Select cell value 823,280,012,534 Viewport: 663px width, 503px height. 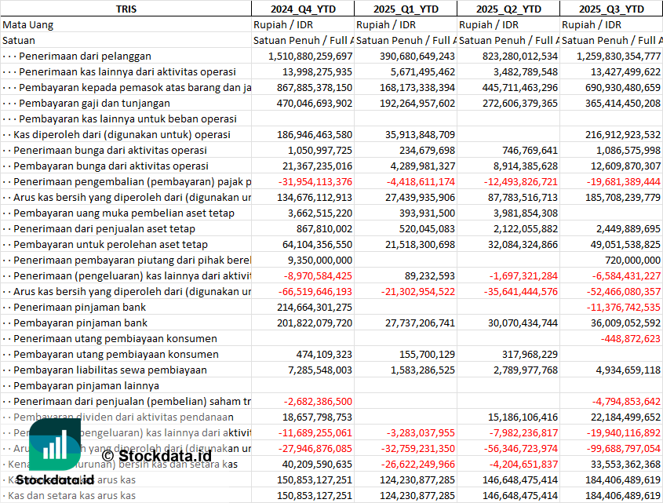(x=520, y=56)
